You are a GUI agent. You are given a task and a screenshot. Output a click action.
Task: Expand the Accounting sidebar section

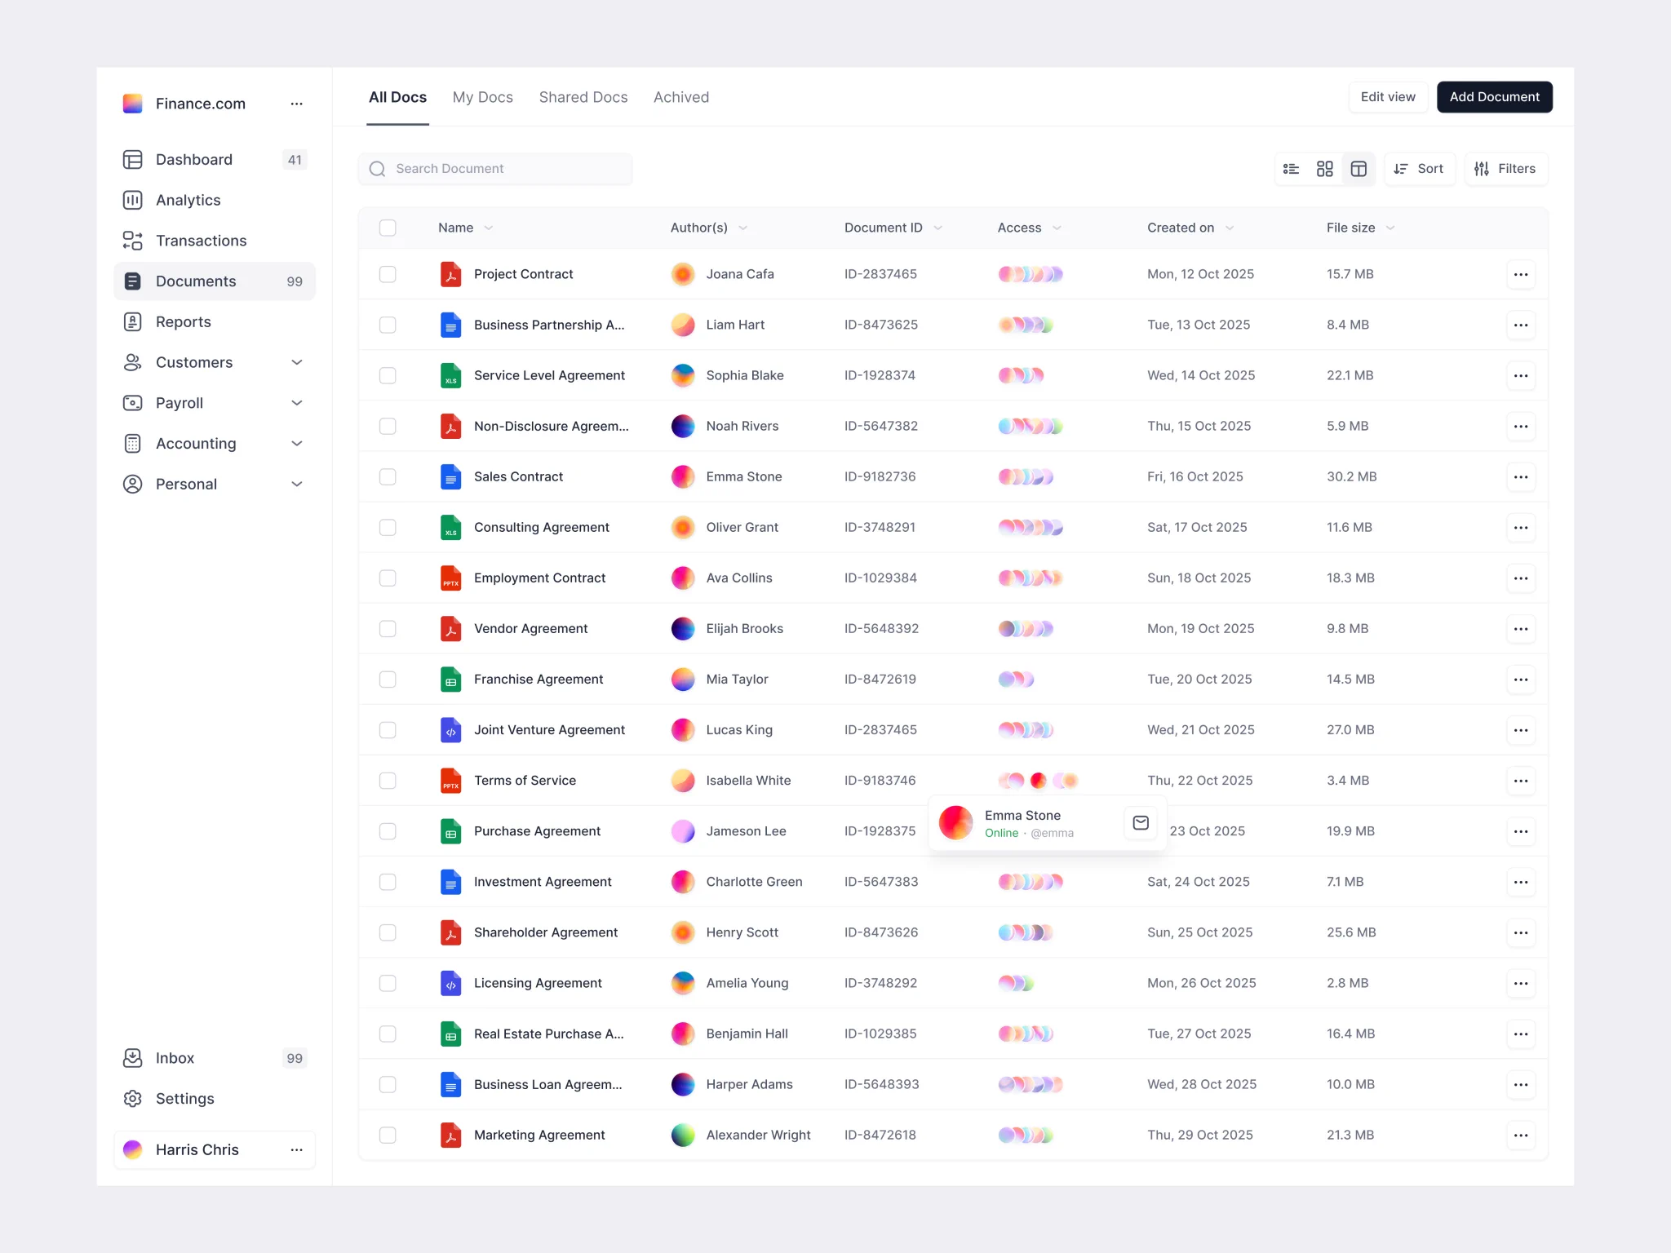(297, 444)
